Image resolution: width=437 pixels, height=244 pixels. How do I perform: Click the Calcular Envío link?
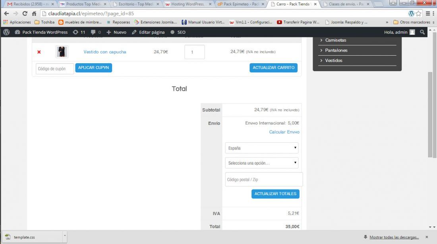(284, 132)
